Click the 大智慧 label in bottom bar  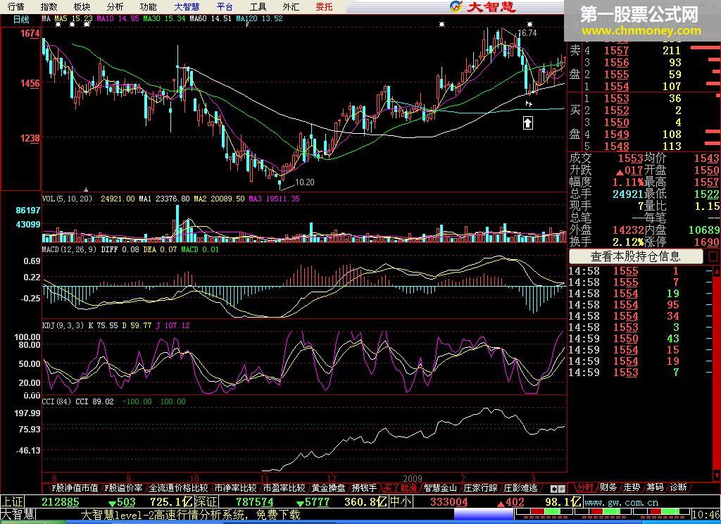click(18, 514)
